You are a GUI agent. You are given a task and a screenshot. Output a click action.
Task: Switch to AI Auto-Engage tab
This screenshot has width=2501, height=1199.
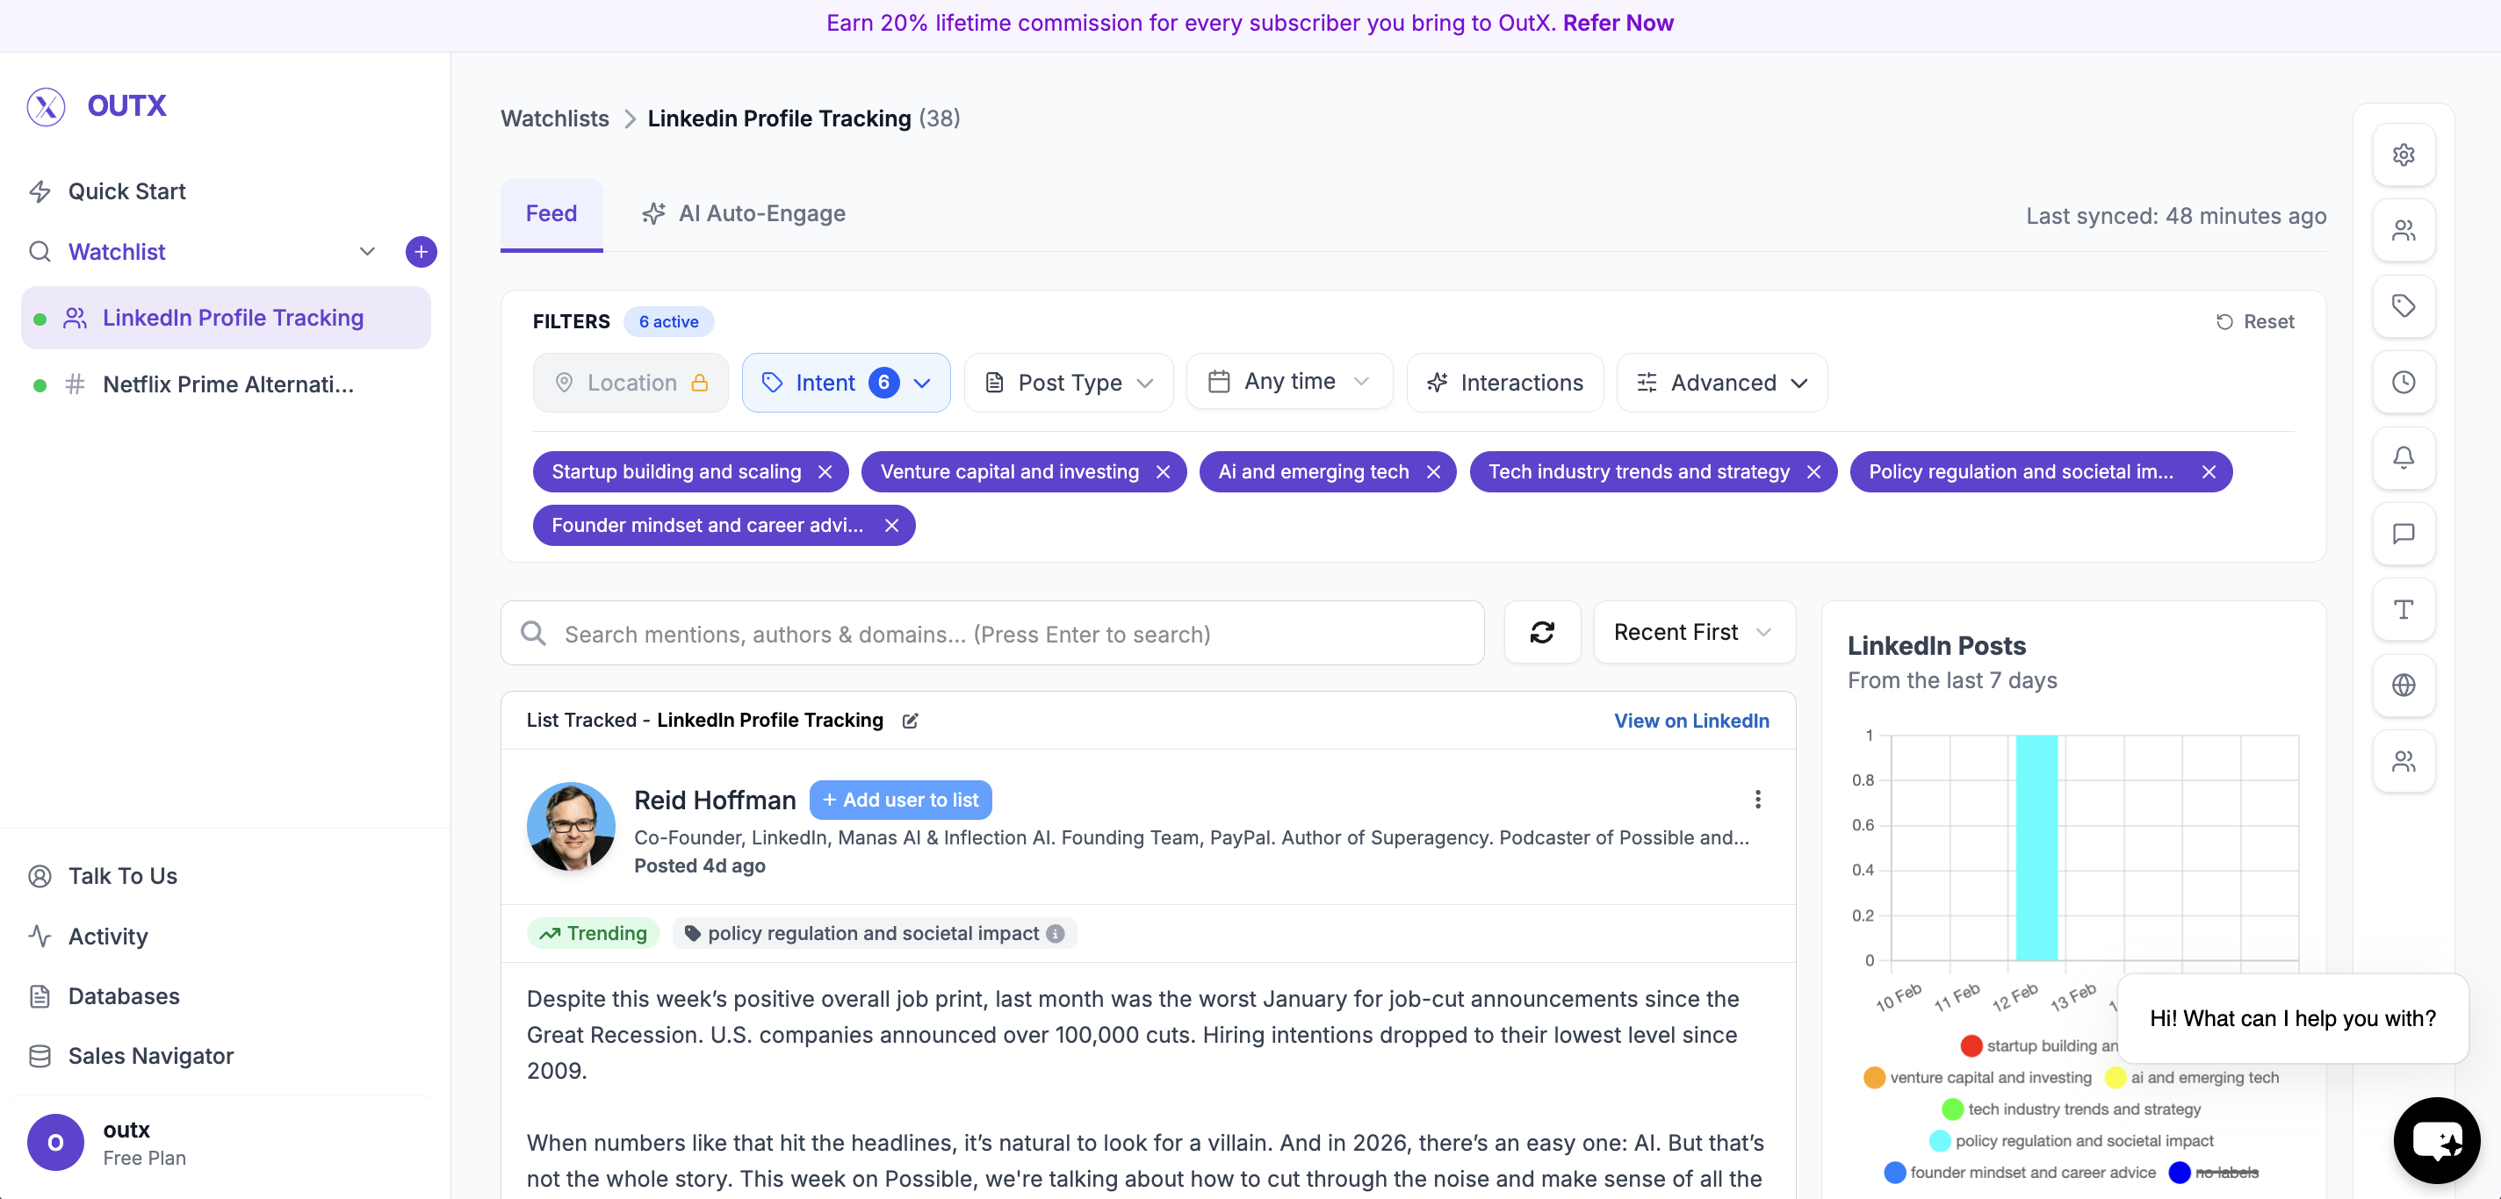pyautogui.click(x=744, y=213)
